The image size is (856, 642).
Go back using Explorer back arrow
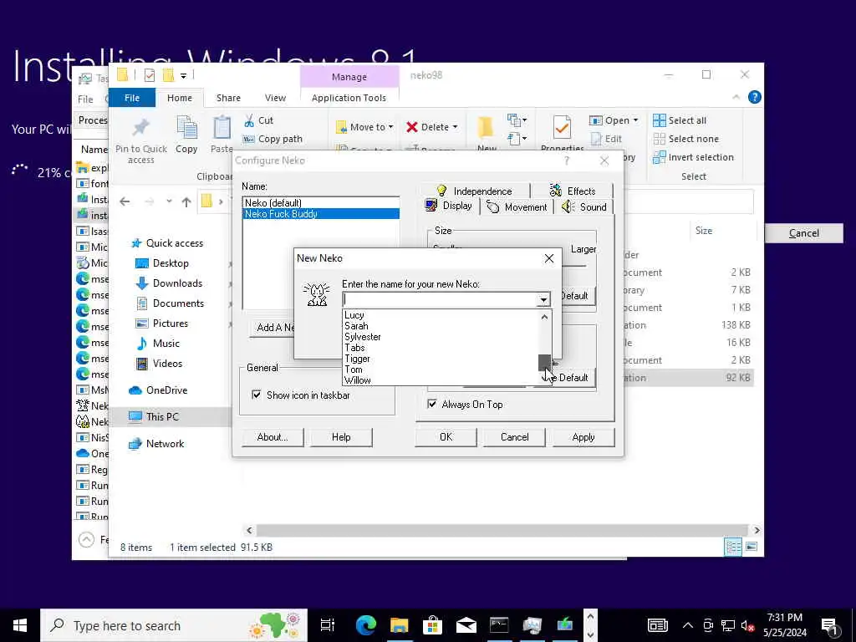125,201
